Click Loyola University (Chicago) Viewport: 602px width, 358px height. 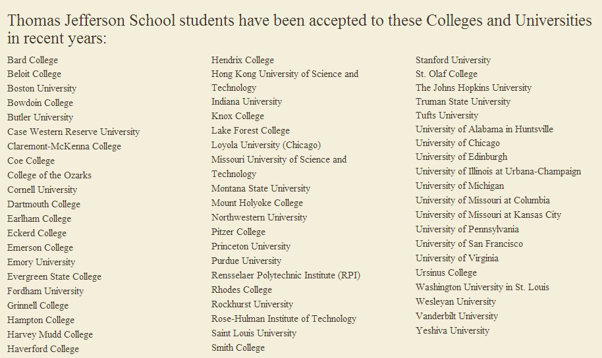tap(266, 145)
